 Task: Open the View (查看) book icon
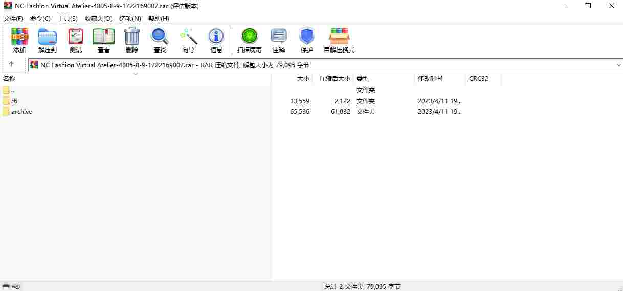click(104, 36)
